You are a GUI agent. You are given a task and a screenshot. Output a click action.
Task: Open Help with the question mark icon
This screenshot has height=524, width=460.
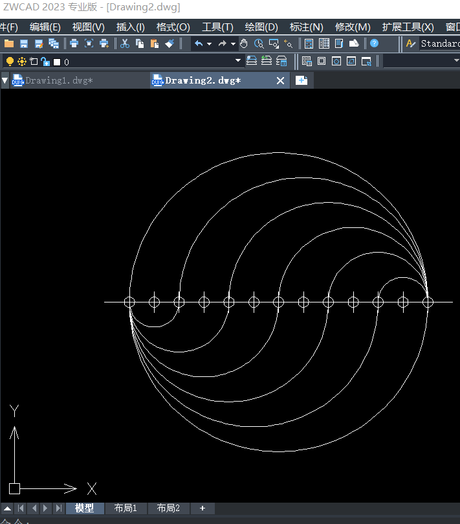(375, 43)
